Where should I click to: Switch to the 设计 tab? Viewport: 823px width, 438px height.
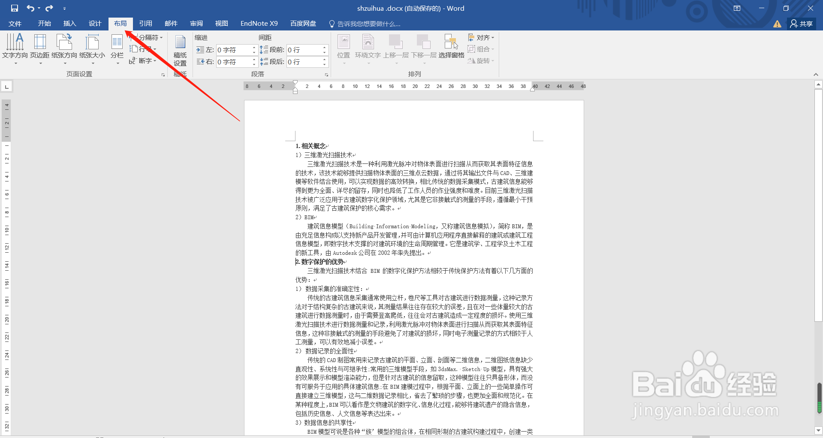tap(95, 24)
